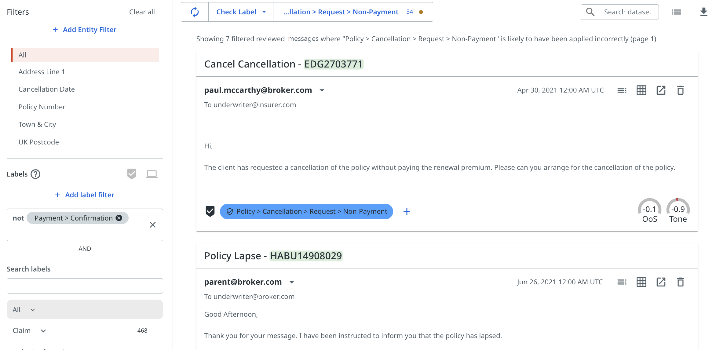Click the download icon at top right

coord(703,12)
